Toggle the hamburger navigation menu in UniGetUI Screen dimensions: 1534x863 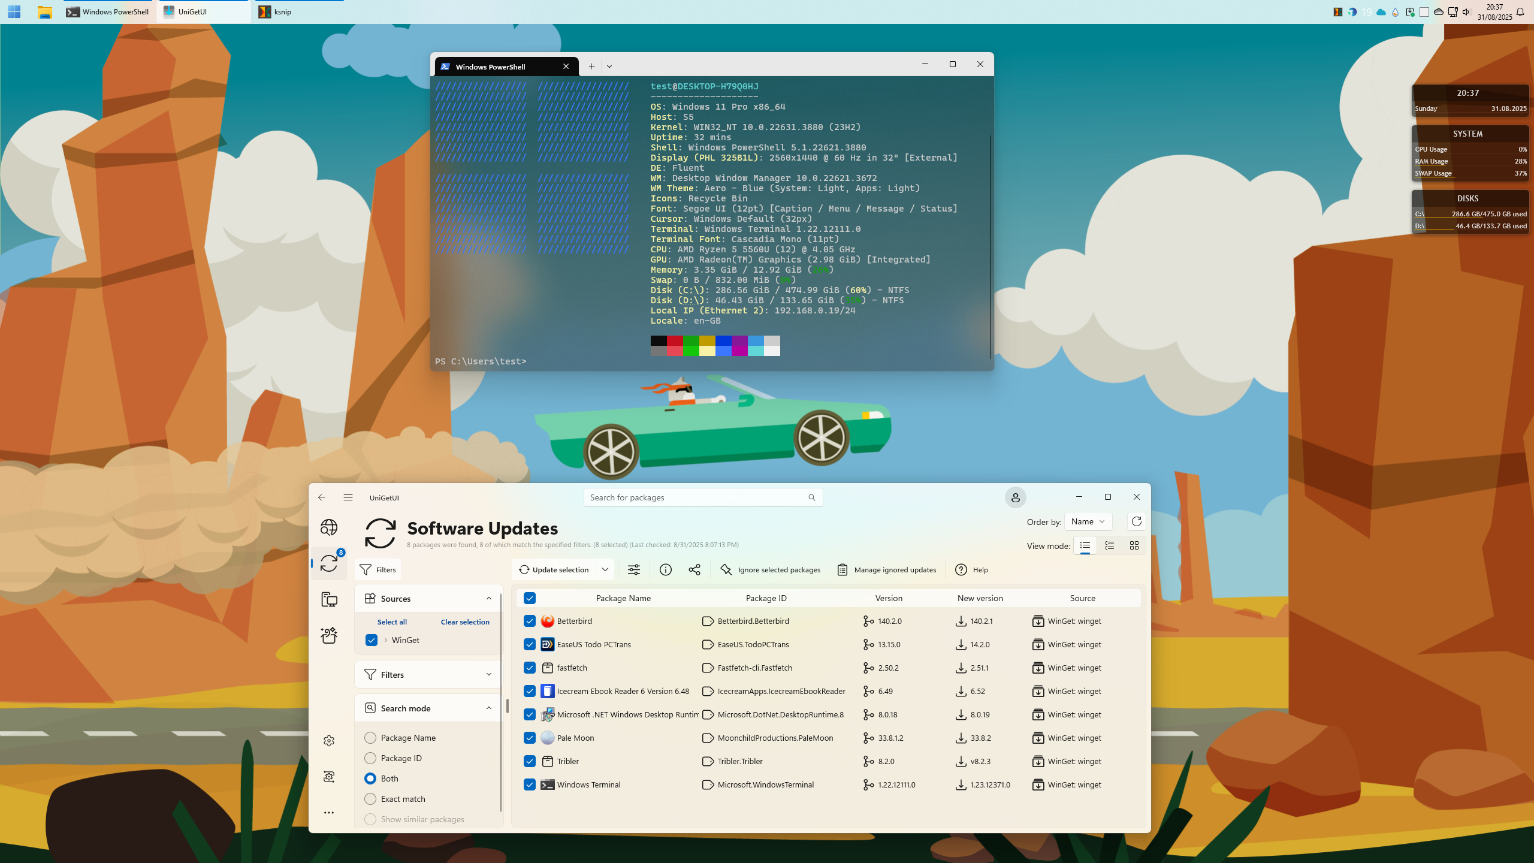click(348, 497)
